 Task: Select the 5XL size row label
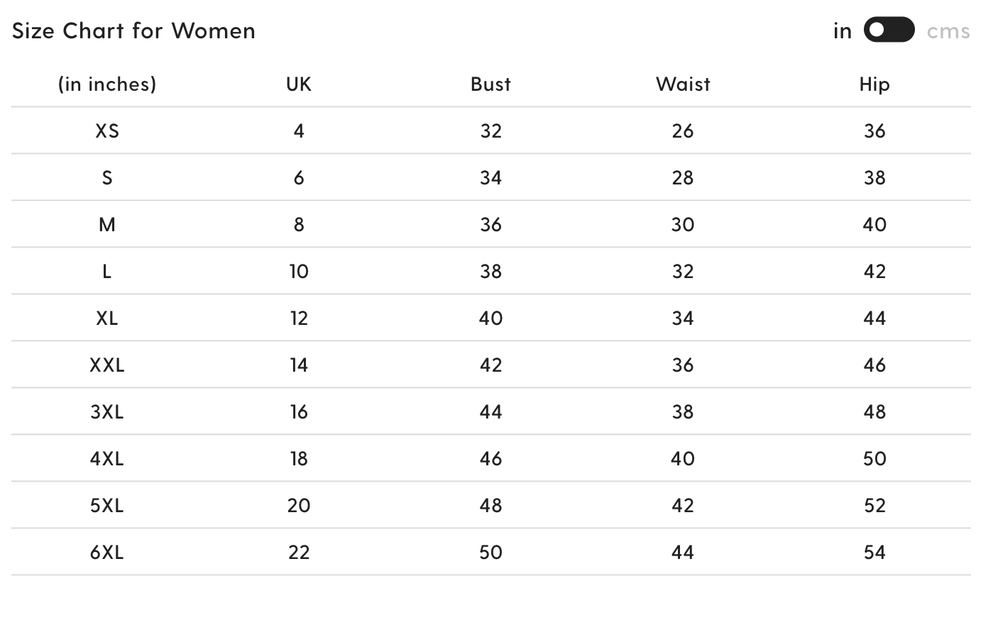coord(107,505)
